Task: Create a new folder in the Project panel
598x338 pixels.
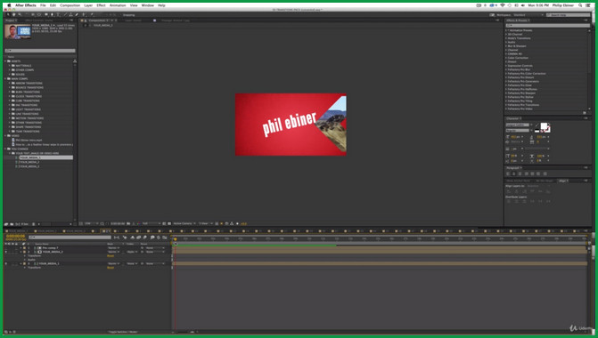Action: pyautogui.click(x=12, y=224)
